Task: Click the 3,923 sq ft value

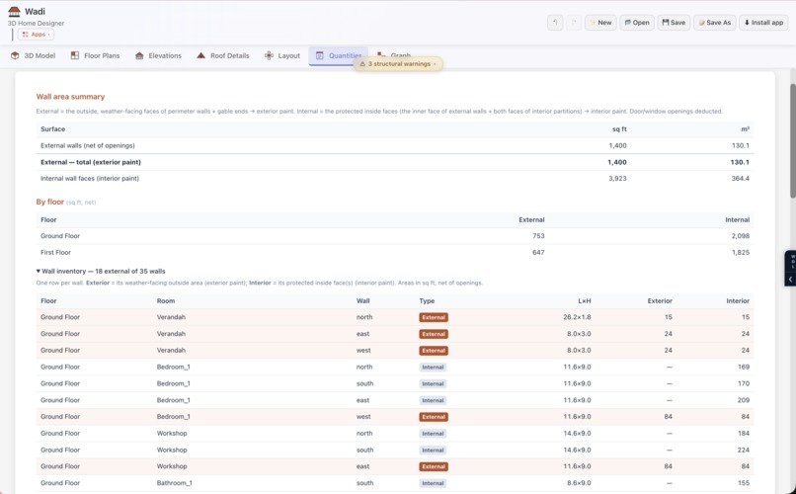Action: pyautogui.click(x=617, y=178)
